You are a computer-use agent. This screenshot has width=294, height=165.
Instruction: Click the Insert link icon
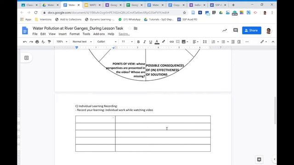tap(171, 42)
